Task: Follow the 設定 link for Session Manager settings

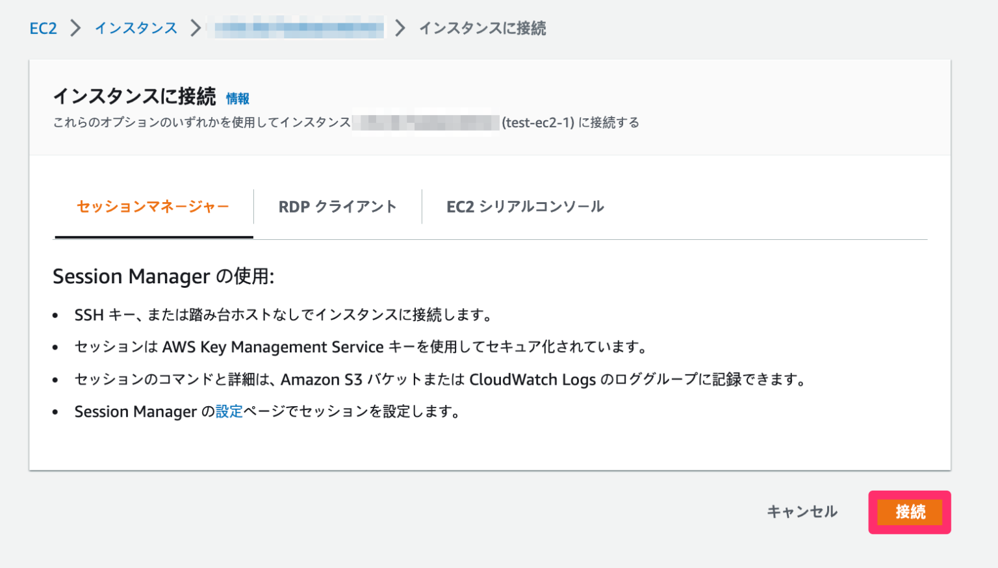Action: coord(230,411)
